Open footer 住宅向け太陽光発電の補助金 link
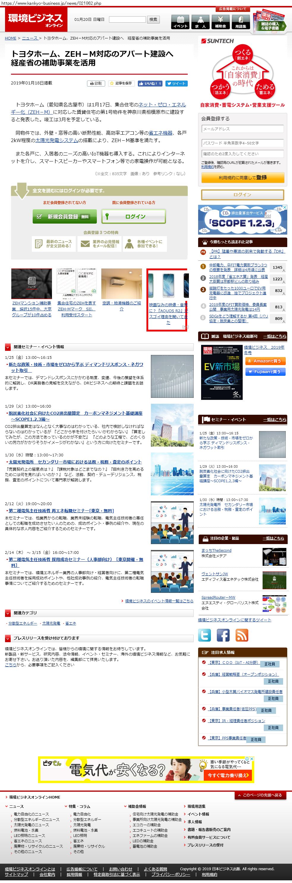Screen dimensions: 292x883 point(155,814)
